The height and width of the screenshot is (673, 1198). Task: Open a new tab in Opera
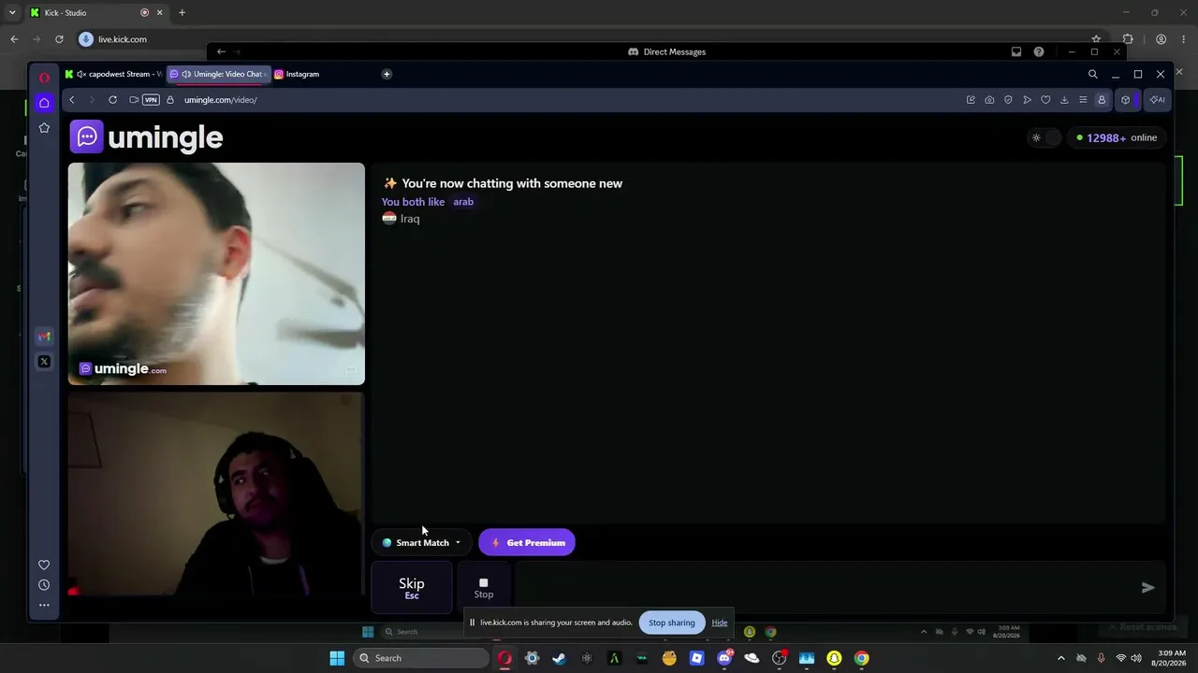point(387,74)
